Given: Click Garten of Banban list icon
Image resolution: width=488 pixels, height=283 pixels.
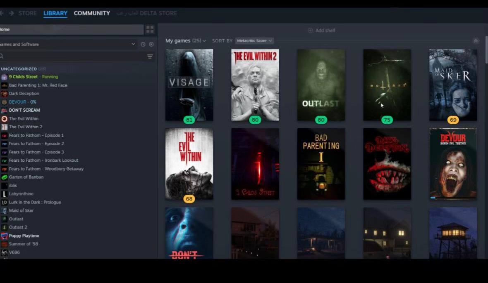Looking at the screenshot, I should pyautogui.click(x=4, y=177).
